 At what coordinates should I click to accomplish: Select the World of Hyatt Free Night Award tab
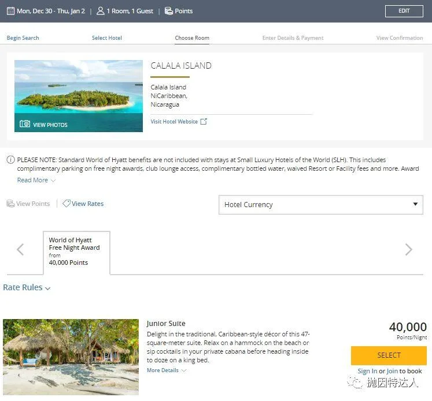(x=76, y=252)
